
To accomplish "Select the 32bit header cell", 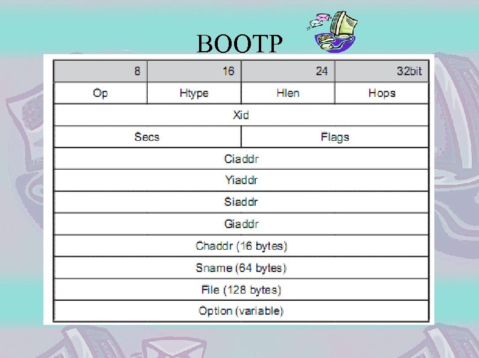I will pos(381,71).
